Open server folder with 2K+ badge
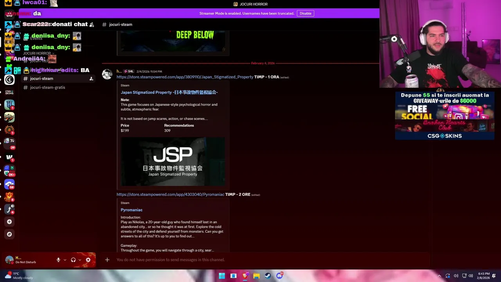Image resolution: width=501 pixels, height=282 pixels. tap(9, 171)
